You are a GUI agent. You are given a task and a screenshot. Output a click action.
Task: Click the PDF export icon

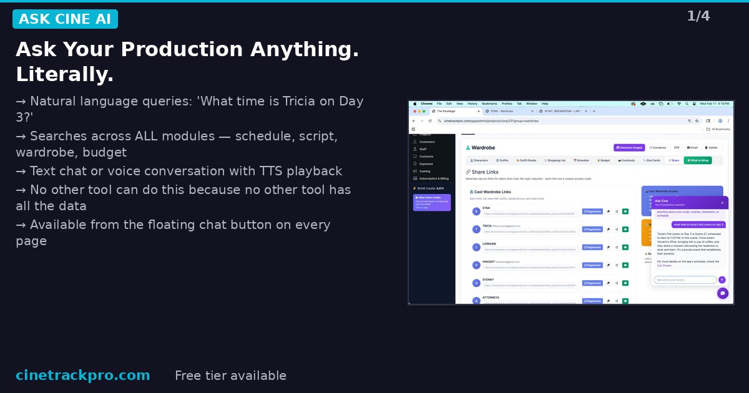pyautogui.click(x=677, y=148)
